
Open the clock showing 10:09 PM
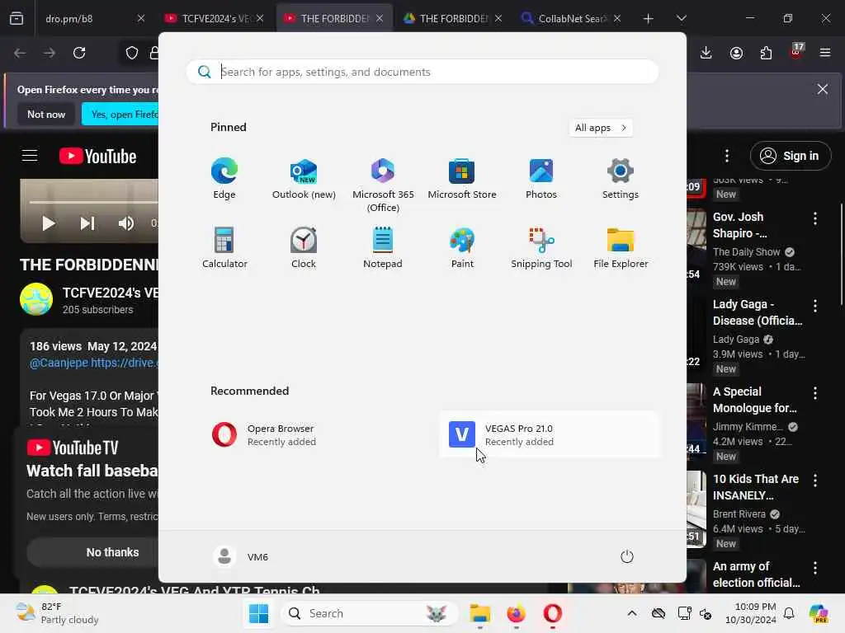pos(751,613)
